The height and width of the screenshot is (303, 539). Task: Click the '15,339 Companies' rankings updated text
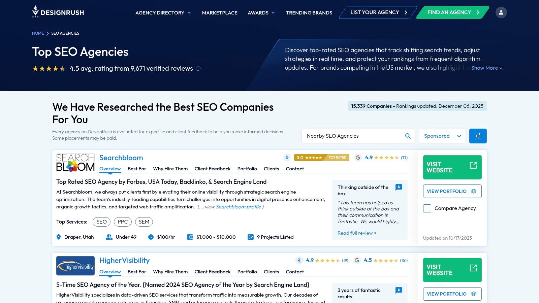[x=417, y=106]
